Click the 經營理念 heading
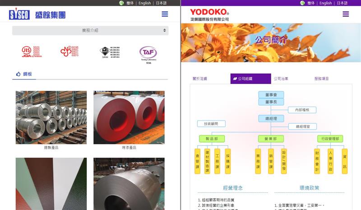Screen dimensions: 361x210 pyautogui.click(x=233, y=188)
